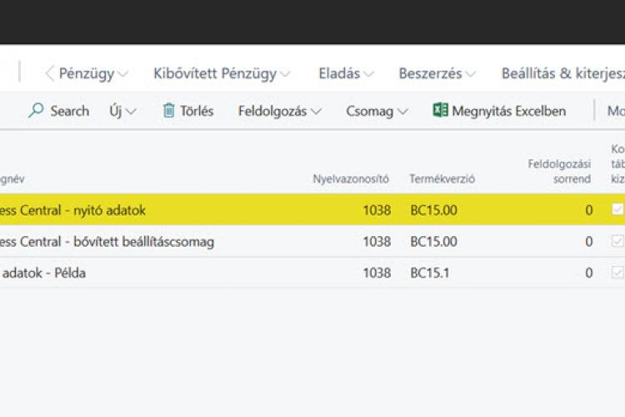625x417 pixels.
Task: Toggle checkbox in the Példa row
Action: (617, 273)
